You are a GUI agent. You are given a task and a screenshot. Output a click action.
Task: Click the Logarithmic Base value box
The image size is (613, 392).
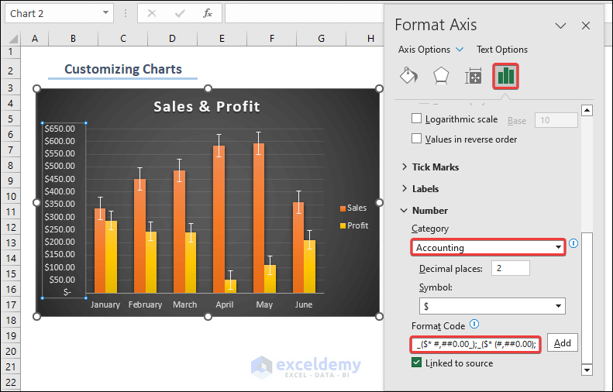click(556, 120)
